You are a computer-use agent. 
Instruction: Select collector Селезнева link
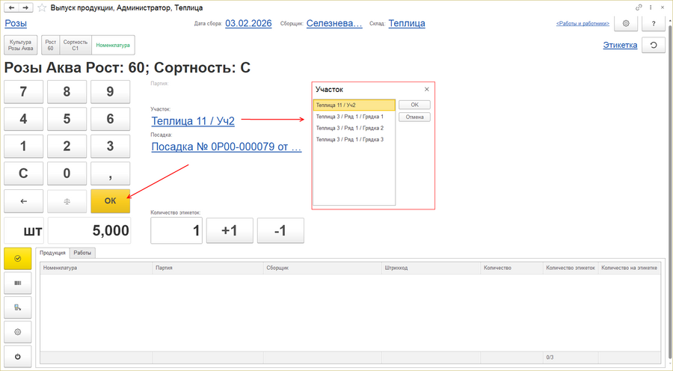pos(334,23)
